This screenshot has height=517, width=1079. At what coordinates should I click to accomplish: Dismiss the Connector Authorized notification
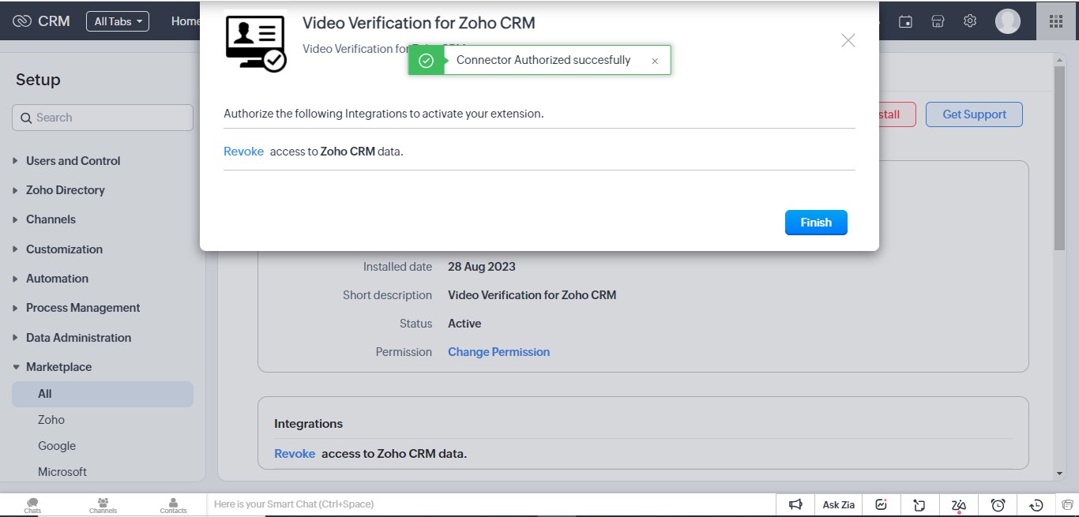[x=654, y=61]
